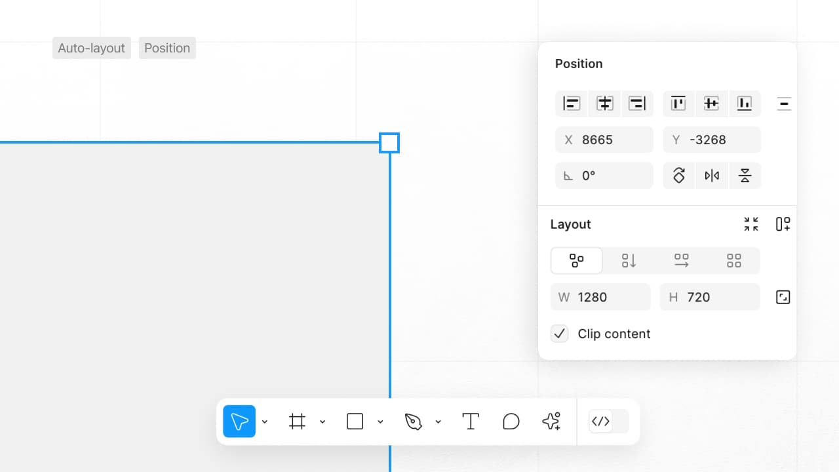Select the Comment tool
839x472 pixels.
click(511, 422)
